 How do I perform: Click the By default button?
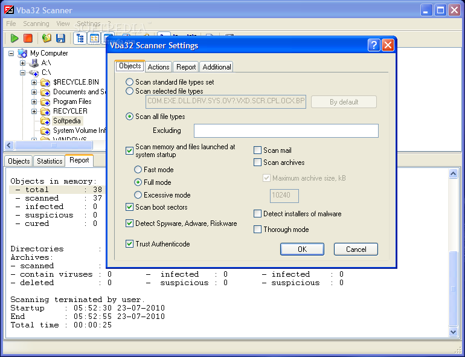click(x=344, y=102)
